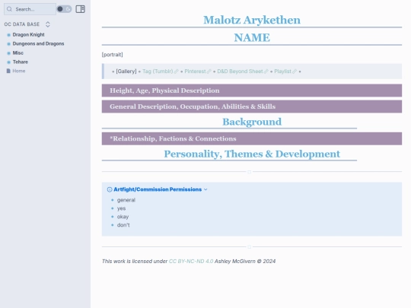Click the bullet icon beside Dragon Knight
The image size is (411, 308).
tap(8, 35)
